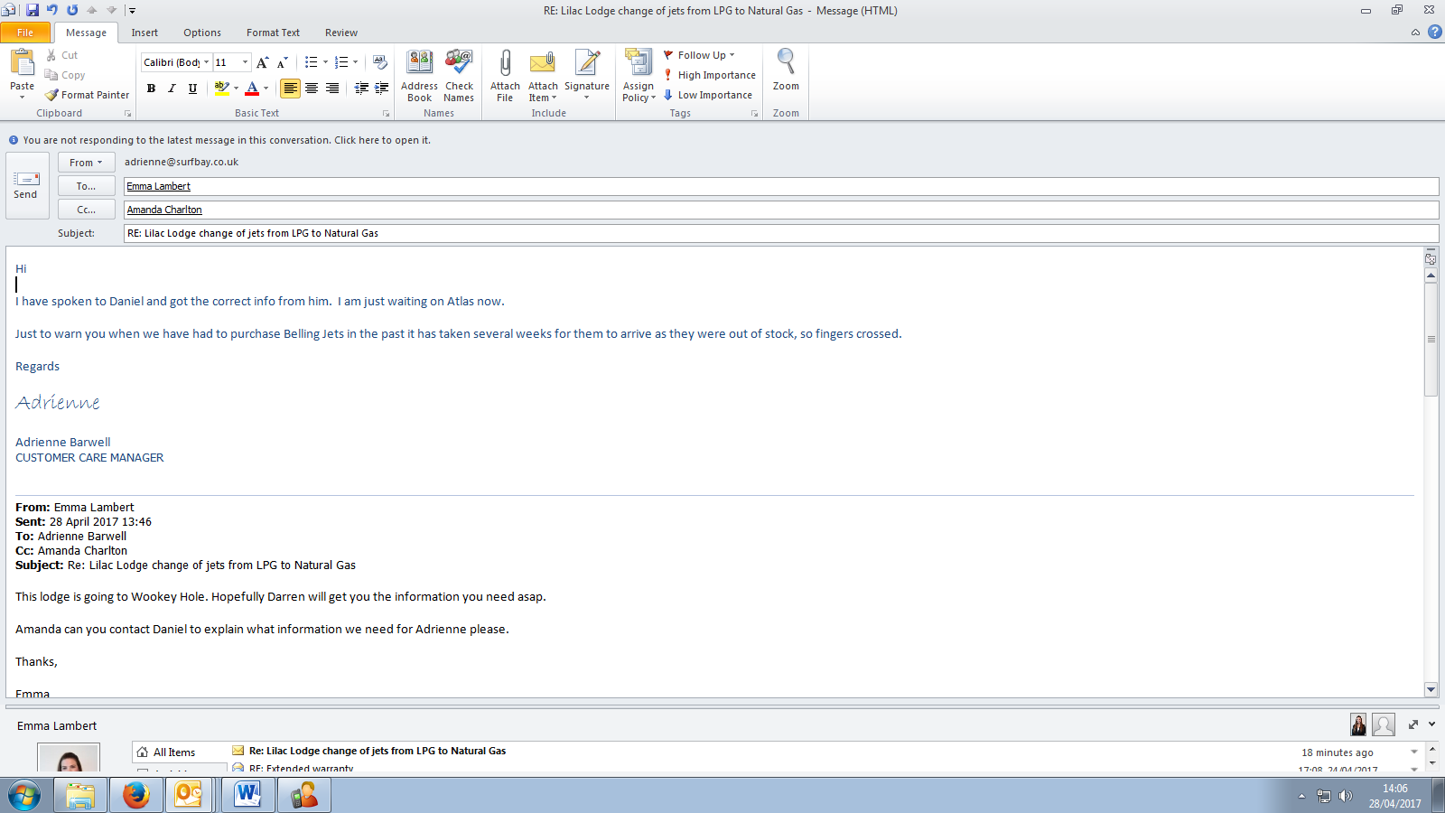The image size is (1445, 813).
Task: Expand the font size dropdown
Action: [245, 62]
